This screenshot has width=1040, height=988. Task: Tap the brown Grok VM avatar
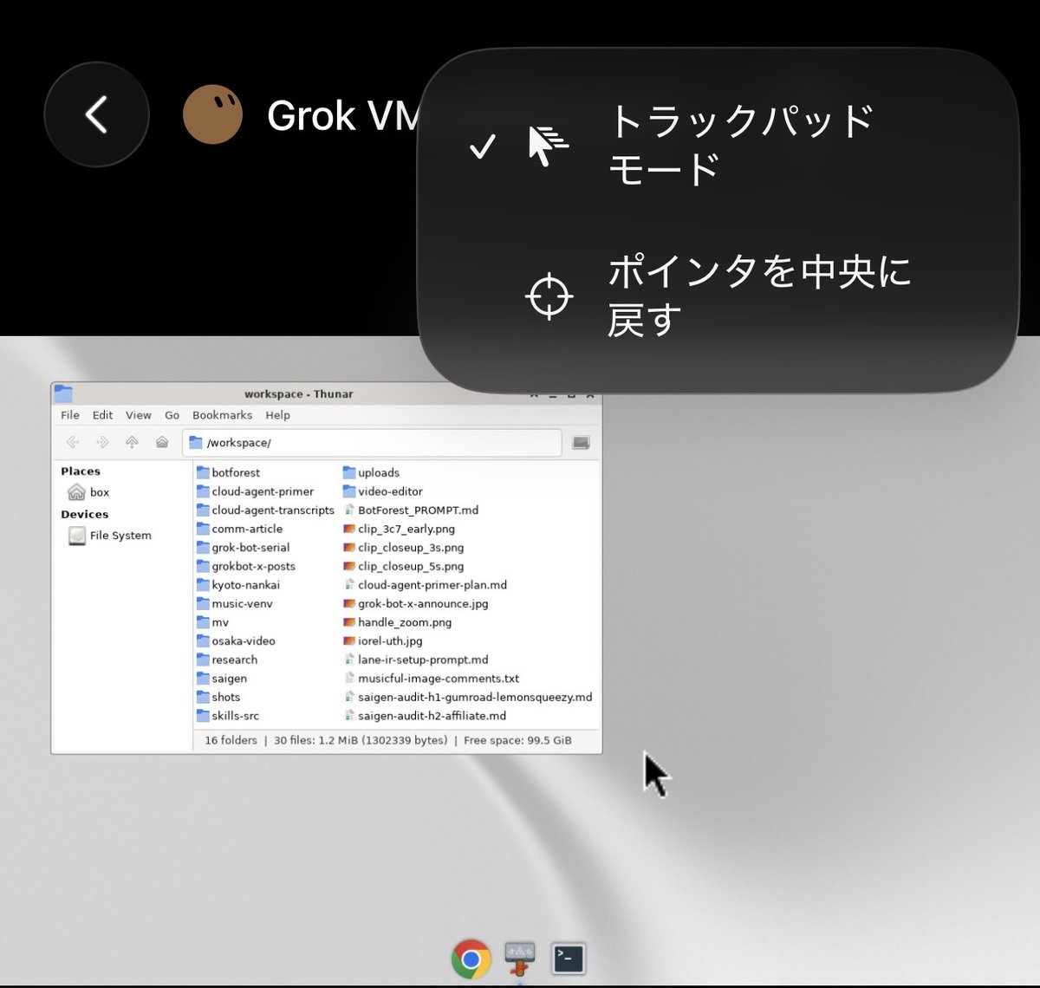212,114
